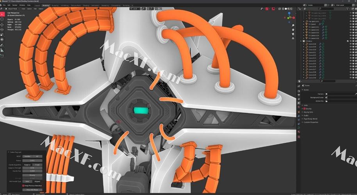Image resolution: width=357 pixels, height=195 pixels.
Task: Click the Gravity button in Cable Raycast
Action: 32,175
